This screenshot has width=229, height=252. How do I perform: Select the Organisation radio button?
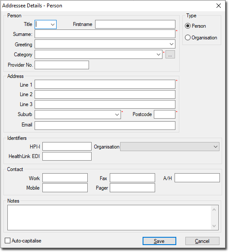(x=188, y=38)
